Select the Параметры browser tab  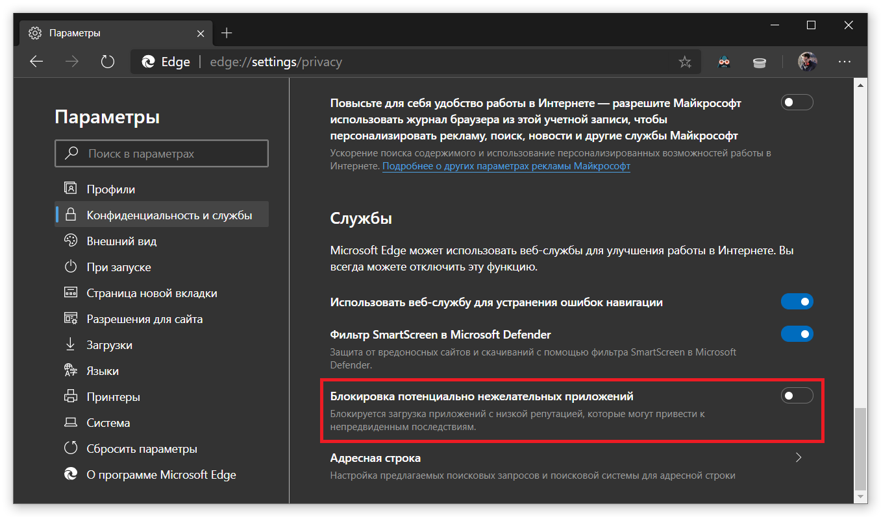coord(117,32)
